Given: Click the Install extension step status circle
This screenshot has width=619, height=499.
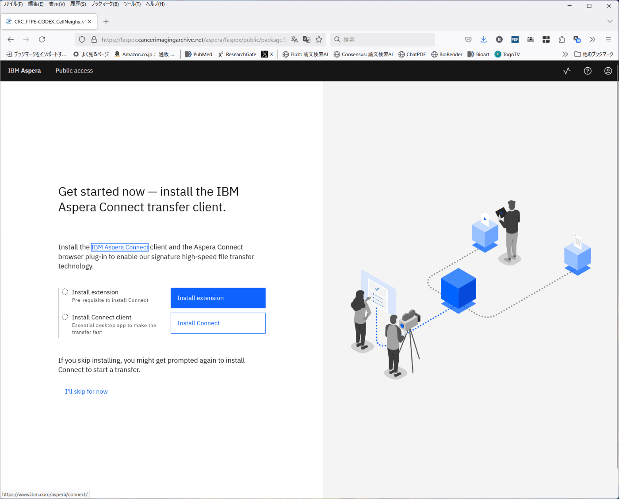Looking at the screenshot, I should 65,292.
